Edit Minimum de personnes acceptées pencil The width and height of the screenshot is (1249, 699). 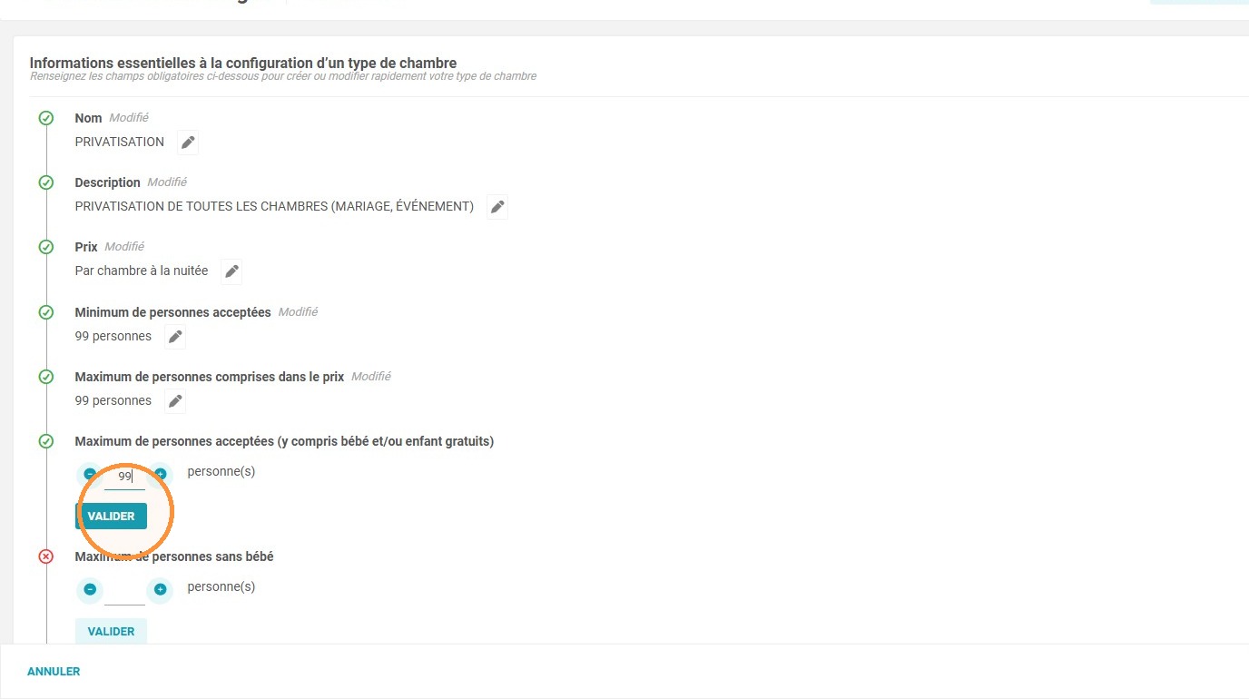click(175, 337)
